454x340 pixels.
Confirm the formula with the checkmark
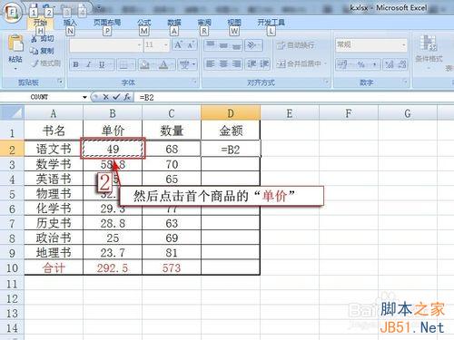click(116, 97)
